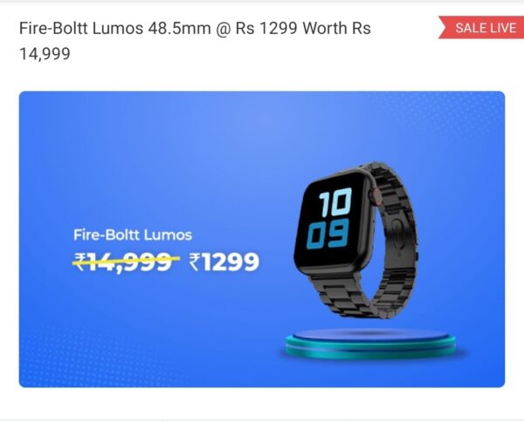Click the smartwatch product image
The image size is (524, 422).
click(355, 240)
